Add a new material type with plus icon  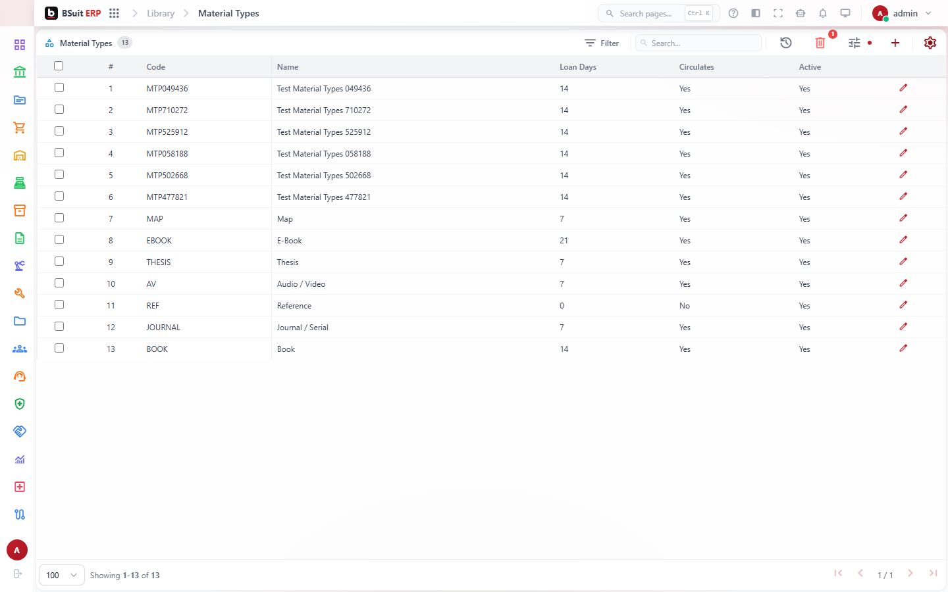tap(895, 43)
